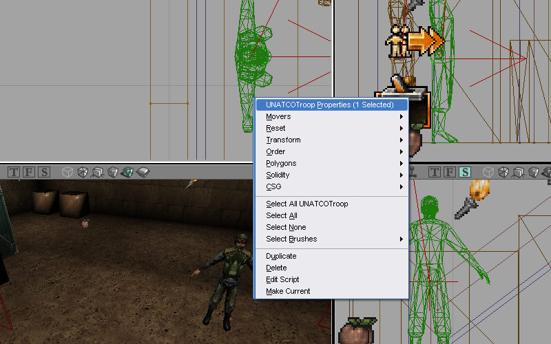Image resolution: width=551 pixels, height=344 pixels.
Task: Choose Select All in the context menu
Action: pyautogui.click(x=332, y=215)
